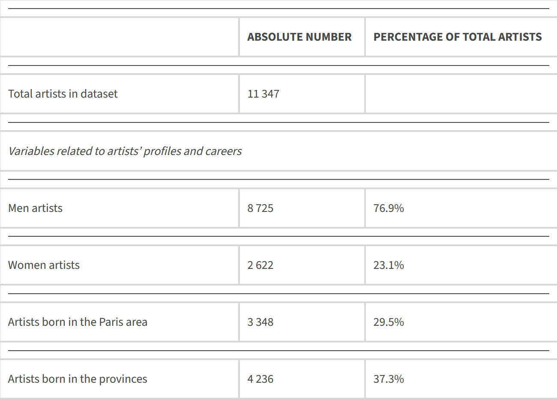The height and width of the screenshot is (399, 557).
Task: Click the blank top-left header cell
Action: [x=119, y=37]
